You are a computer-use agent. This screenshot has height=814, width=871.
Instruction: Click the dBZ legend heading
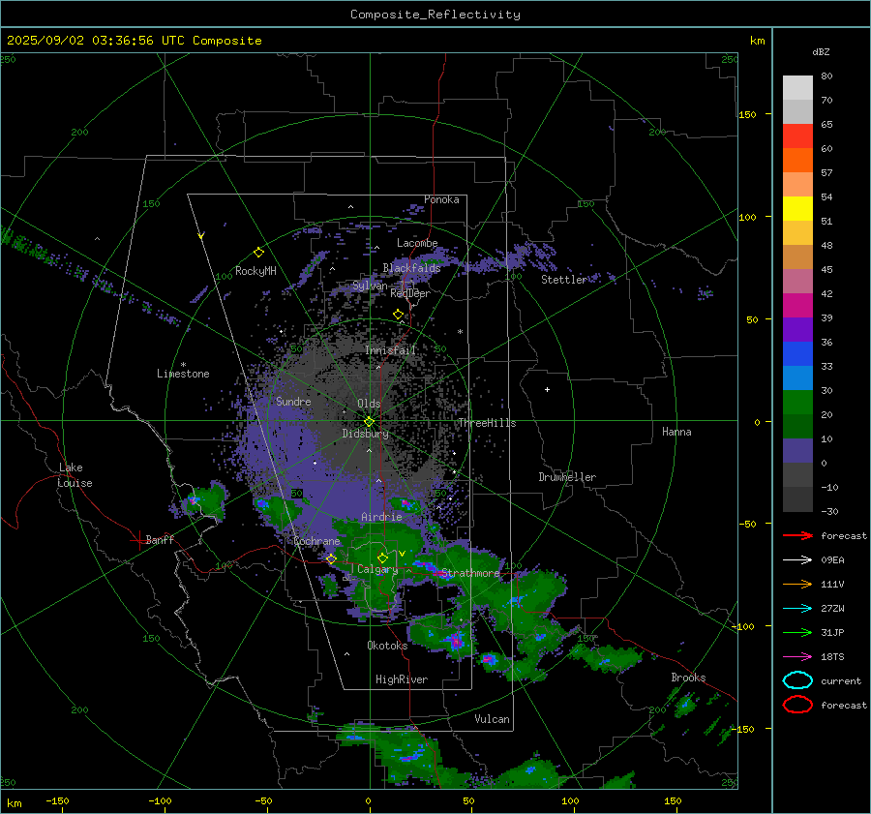[821, 51]
